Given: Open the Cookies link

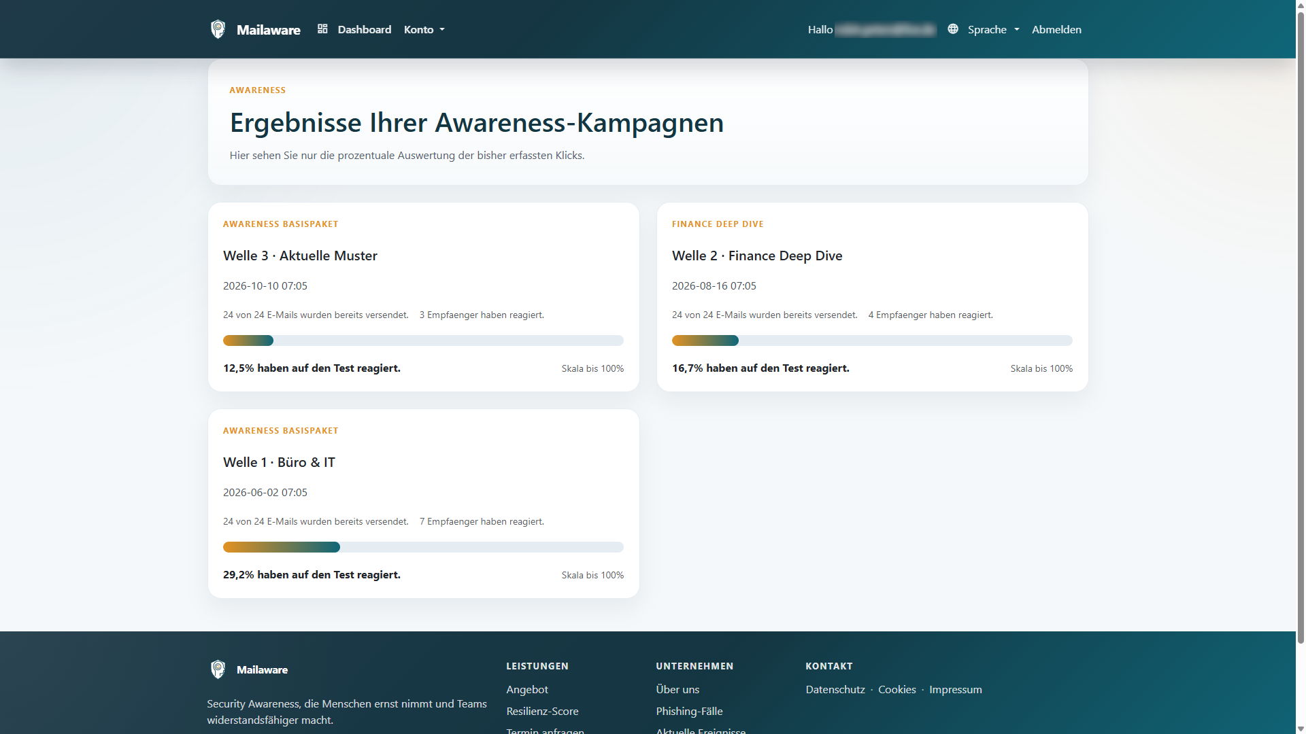Looking at the screenshot, I should click(x=897, y=689).
